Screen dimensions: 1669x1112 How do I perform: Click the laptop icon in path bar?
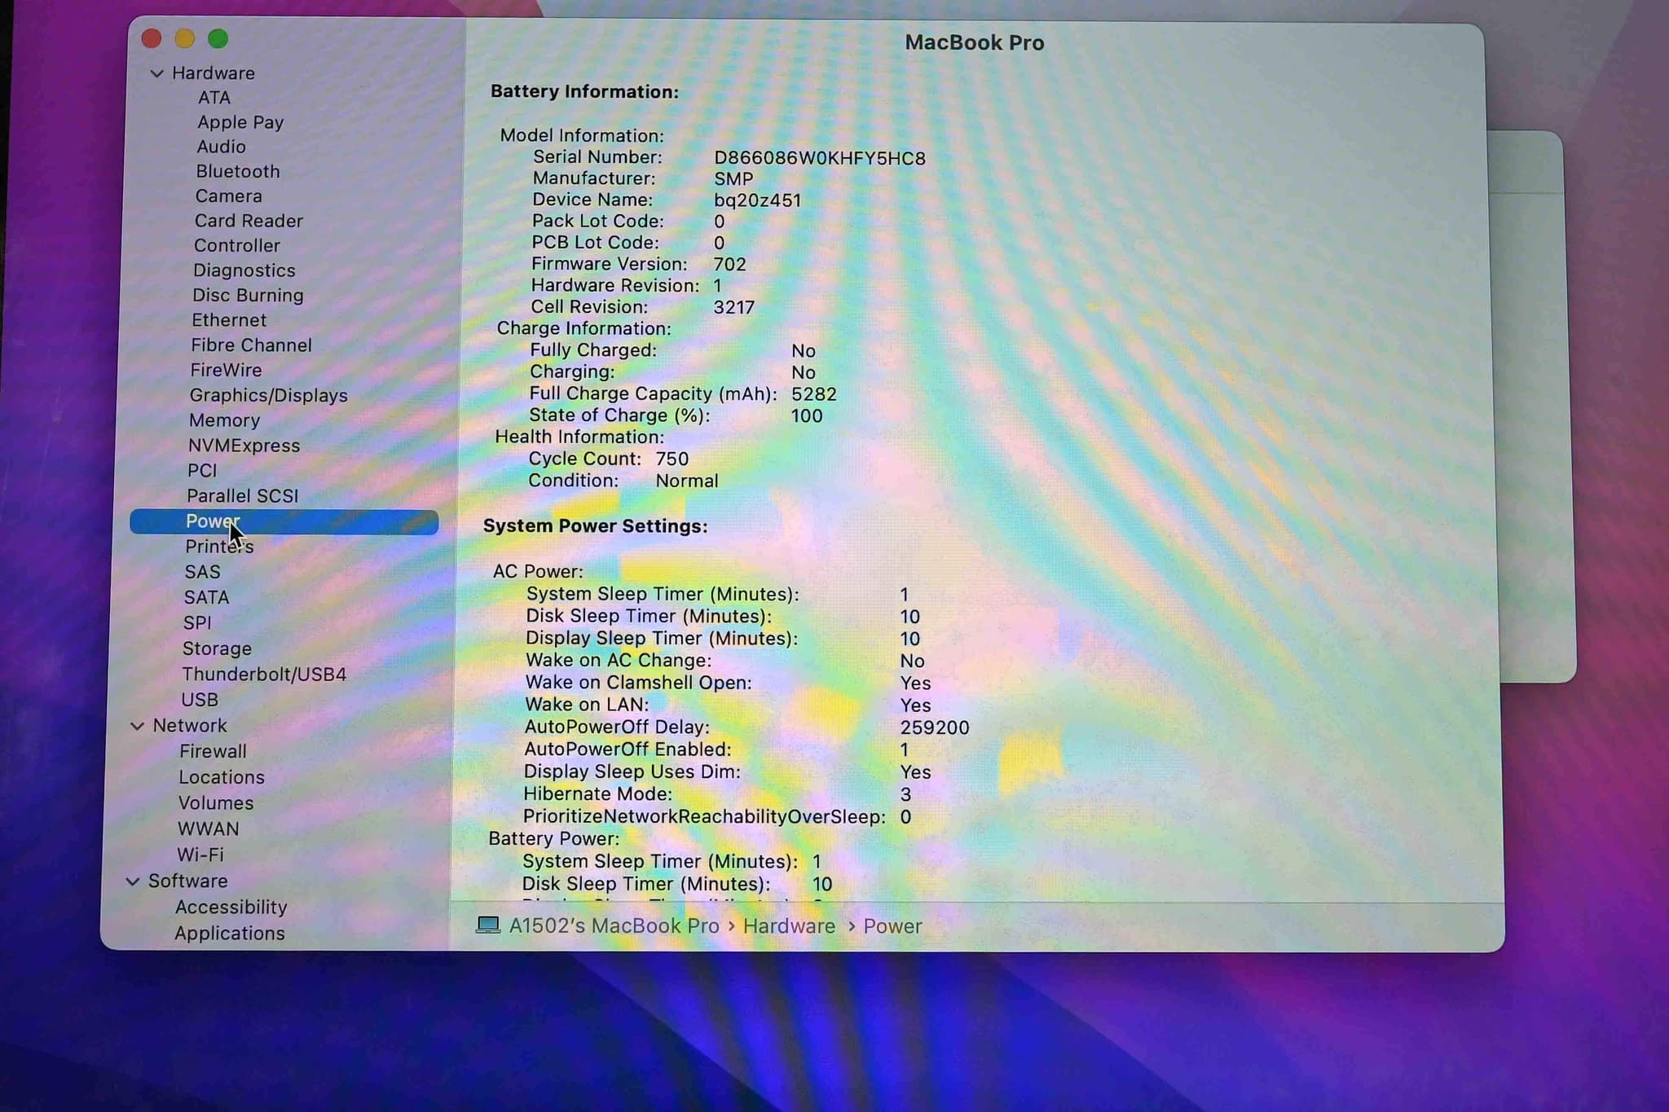[487, 925]
